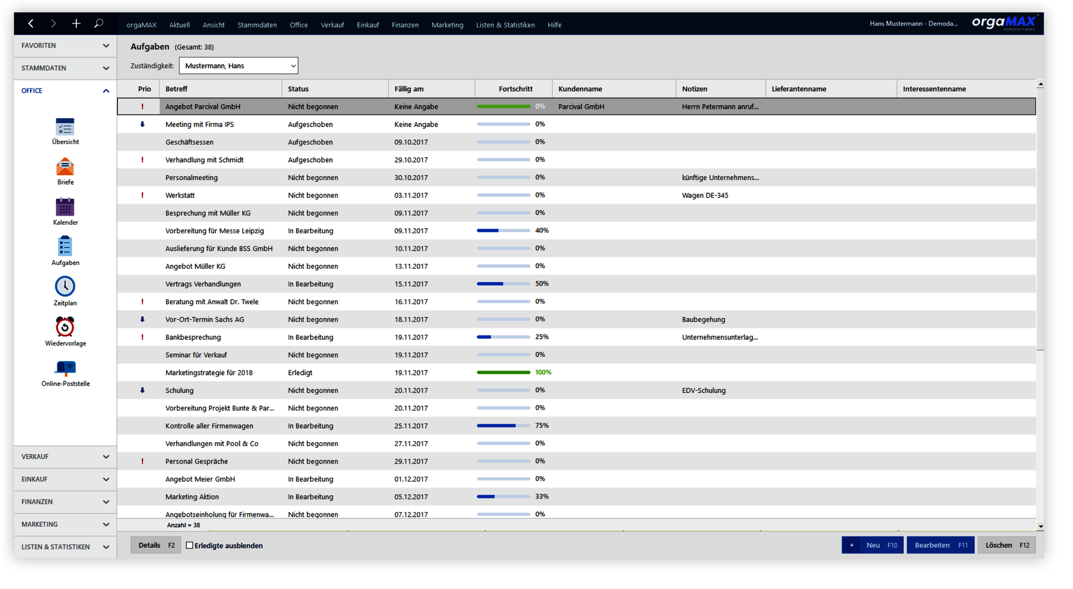This screenshot has width=1073, height=589.
Task: Sort by the Betreff column header
Action: coord(221,89)
